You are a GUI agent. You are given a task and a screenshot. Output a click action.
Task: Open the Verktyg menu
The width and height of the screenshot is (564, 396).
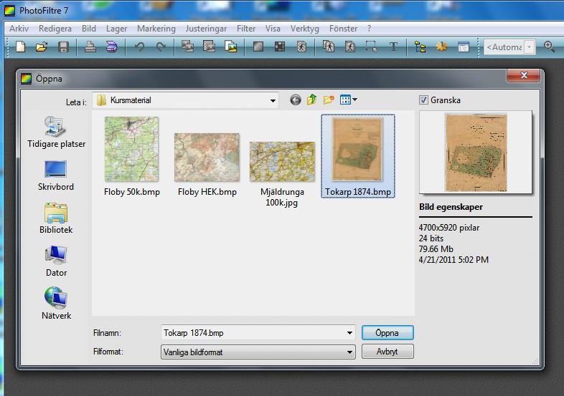pyautogui.click(x=305, y=29)
